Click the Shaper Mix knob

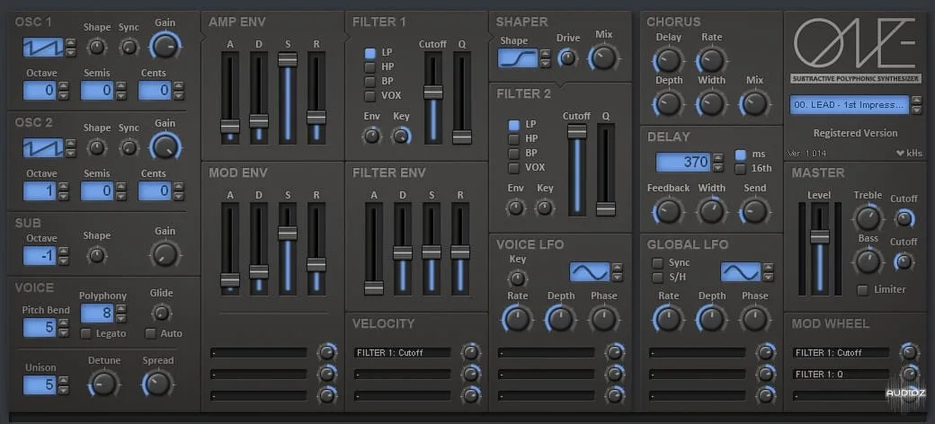tap(603, 57)
